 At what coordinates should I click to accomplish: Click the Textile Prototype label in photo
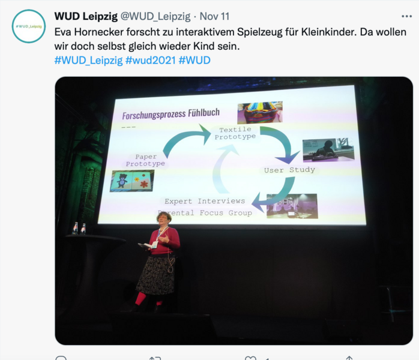pos(235,133)
